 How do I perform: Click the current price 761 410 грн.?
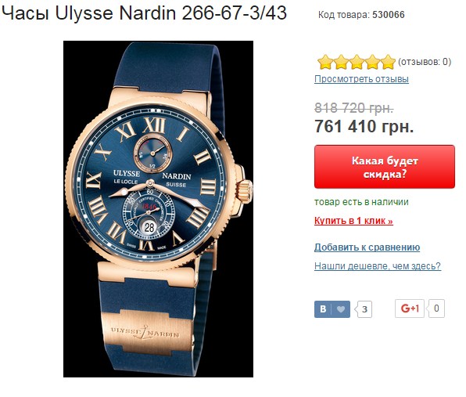(364, 127)
